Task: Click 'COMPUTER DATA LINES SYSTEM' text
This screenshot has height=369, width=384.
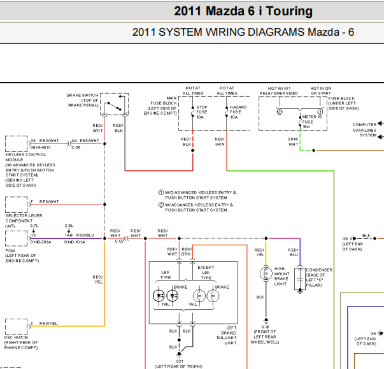Action: pyautogui.click(x=364, y=130)
